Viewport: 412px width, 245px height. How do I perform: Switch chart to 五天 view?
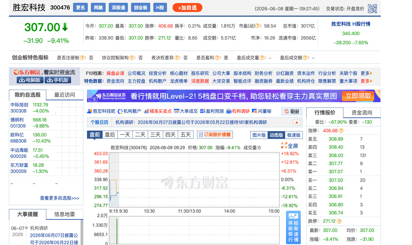186,135
